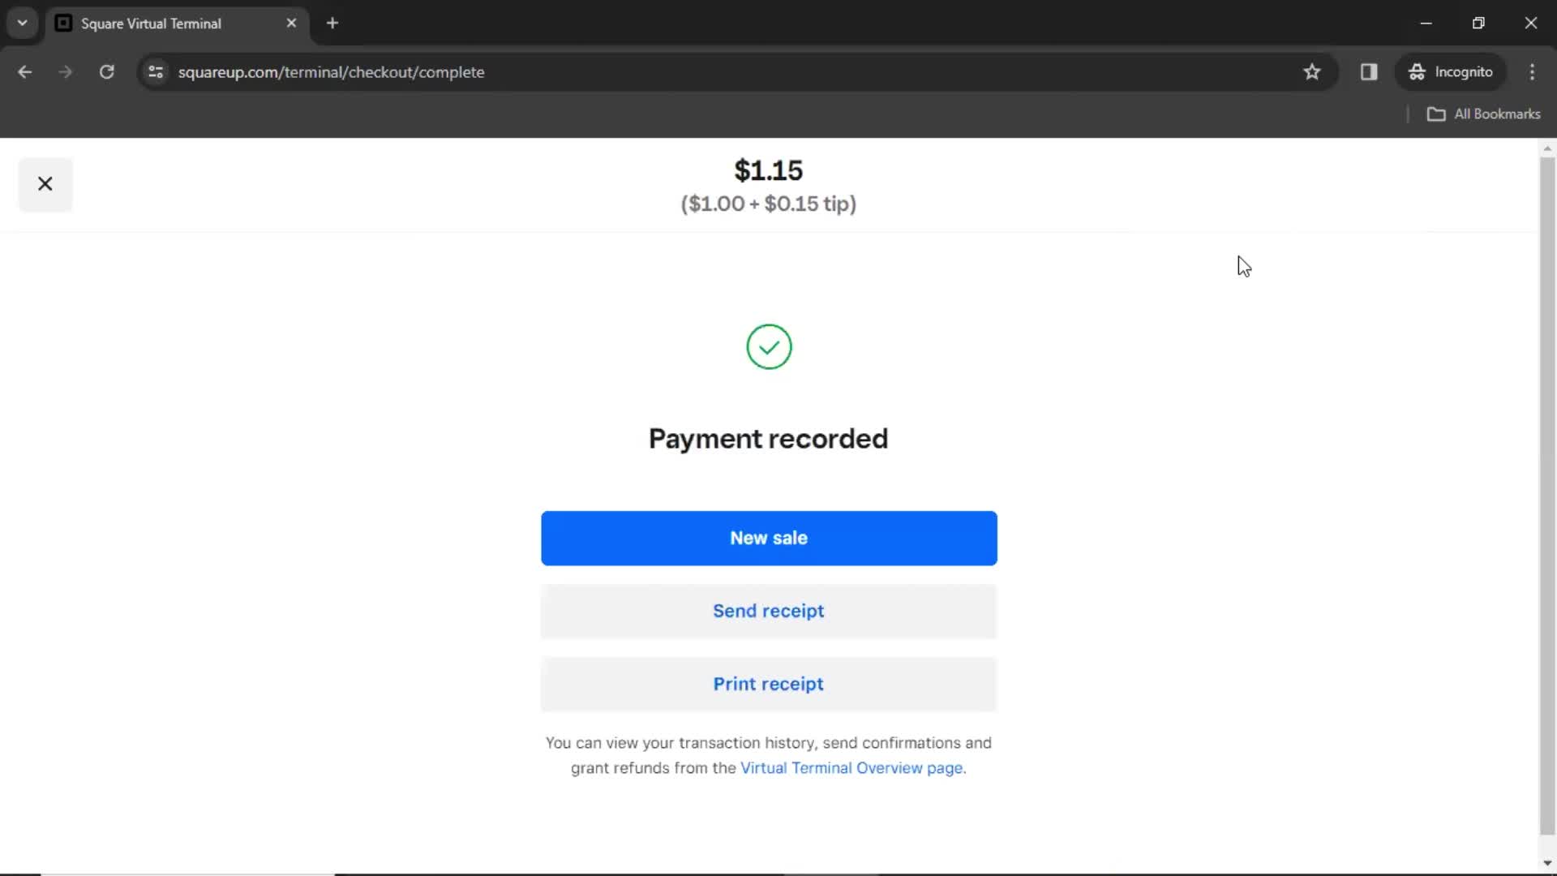Screen dimensions: 1557x876
Task: Close the Square Virtual Terminal tab
Action: 291,24
